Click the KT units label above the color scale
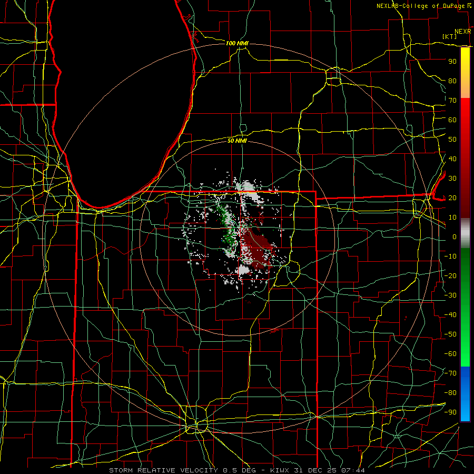The height and width of the screenshot is (474, 474). click(x=450, y=36)
